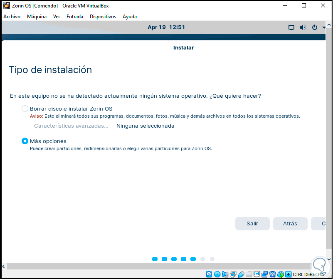Click the VirtualBox app icon in title bar
This screenshot has height=279, width=333.
click(x=7, y=5)
